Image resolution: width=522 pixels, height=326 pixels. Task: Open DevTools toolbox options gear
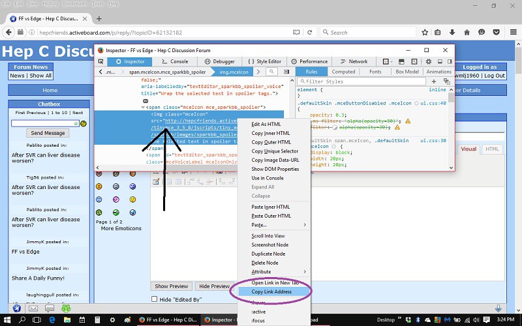click(429, 61)
